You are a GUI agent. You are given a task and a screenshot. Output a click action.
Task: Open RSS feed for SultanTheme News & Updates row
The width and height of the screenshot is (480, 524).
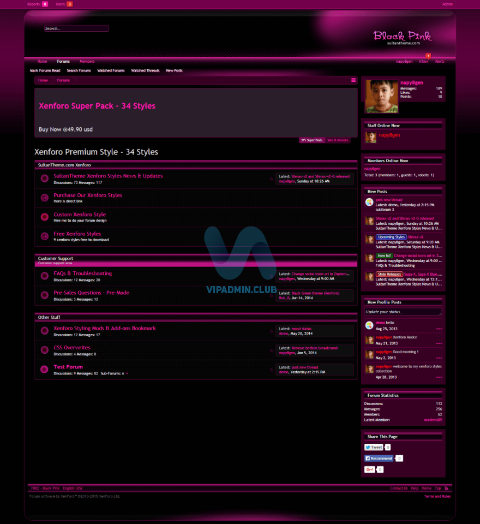[x=271, y=179]
